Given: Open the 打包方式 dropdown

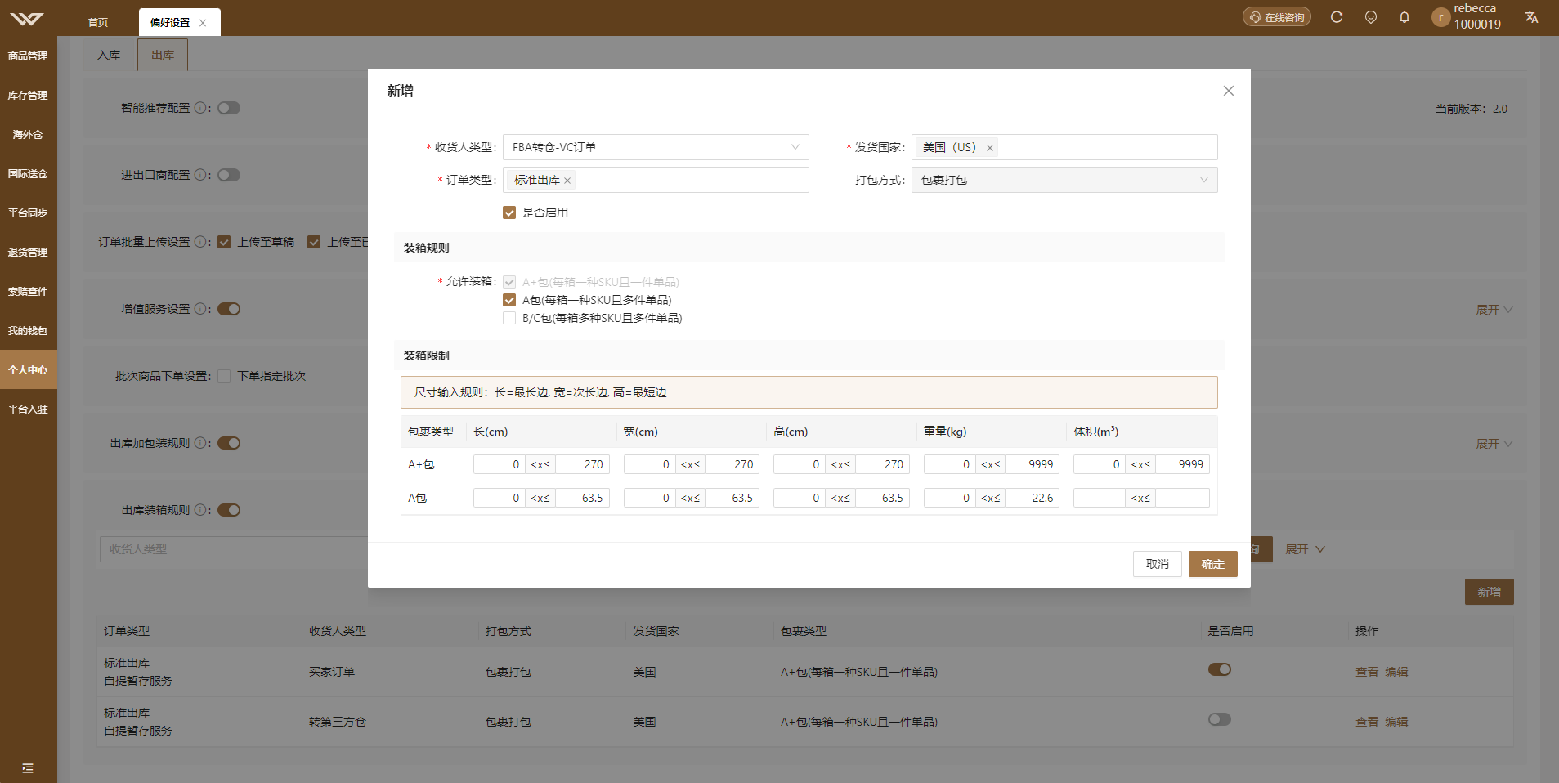Looking at the screenshot, I should click(1064, 180).
